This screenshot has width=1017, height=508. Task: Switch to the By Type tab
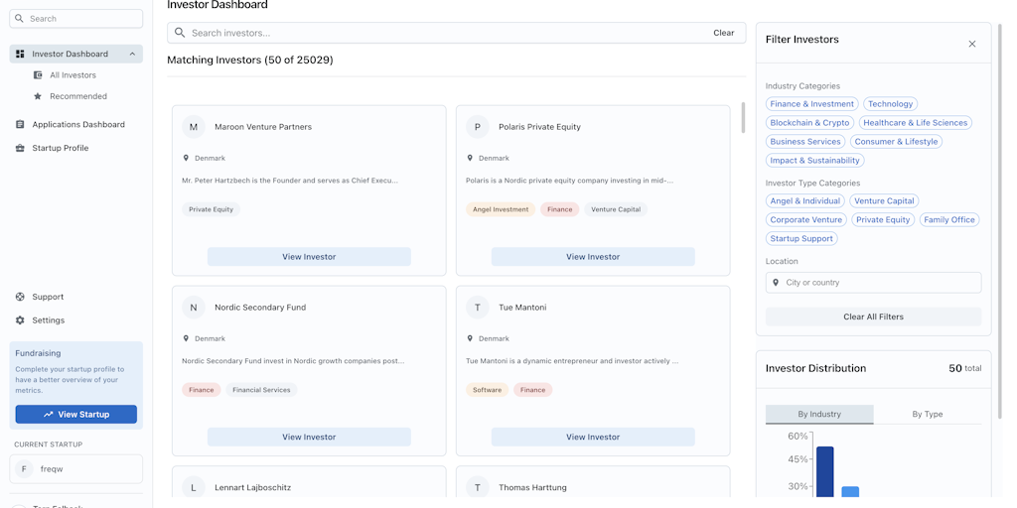927,414
